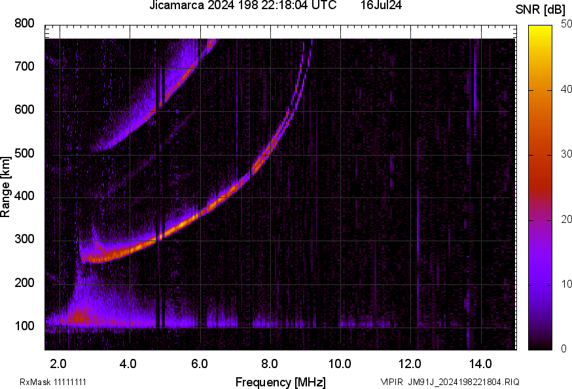Click the 20 dB colorbar tick label
This screenshot has width=572, height=389.
(566, 219)
